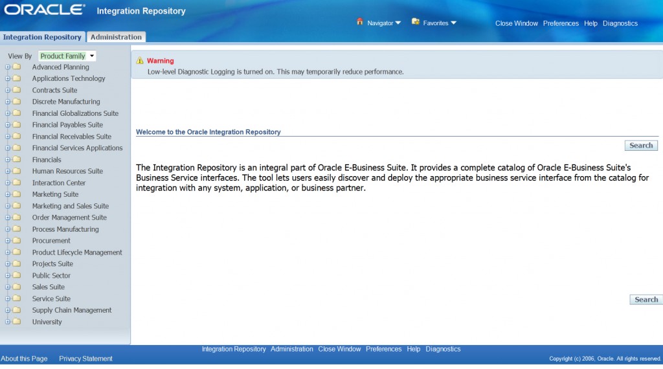
Task: Click Close Window in the top header
Action: [516, 23]
